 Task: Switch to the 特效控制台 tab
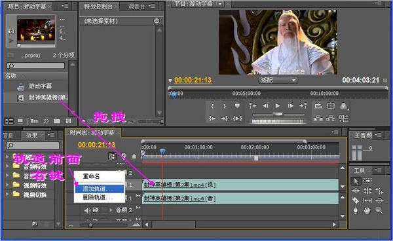pos(98,7)
